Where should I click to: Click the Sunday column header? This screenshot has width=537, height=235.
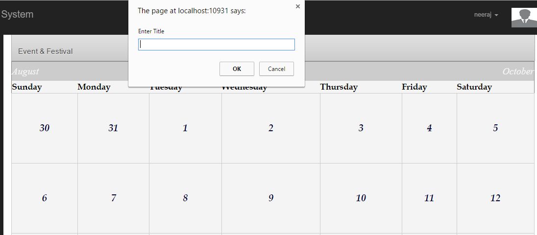[x=27, y=87]
